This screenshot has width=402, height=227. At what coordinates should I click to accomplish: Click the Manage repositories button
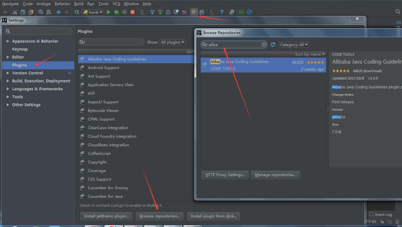coord(275,175)
